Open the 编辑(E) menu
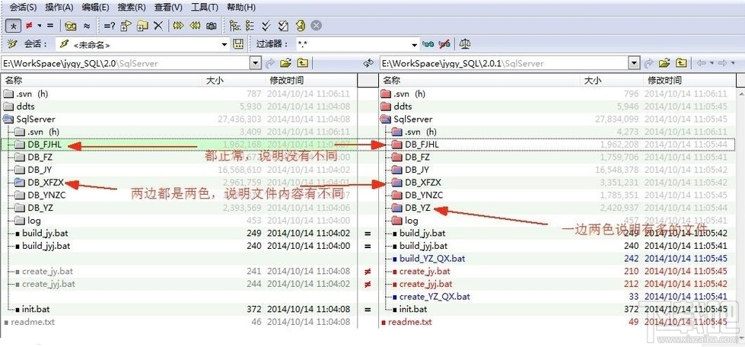745x347 pixels. (x=95, y=7)
